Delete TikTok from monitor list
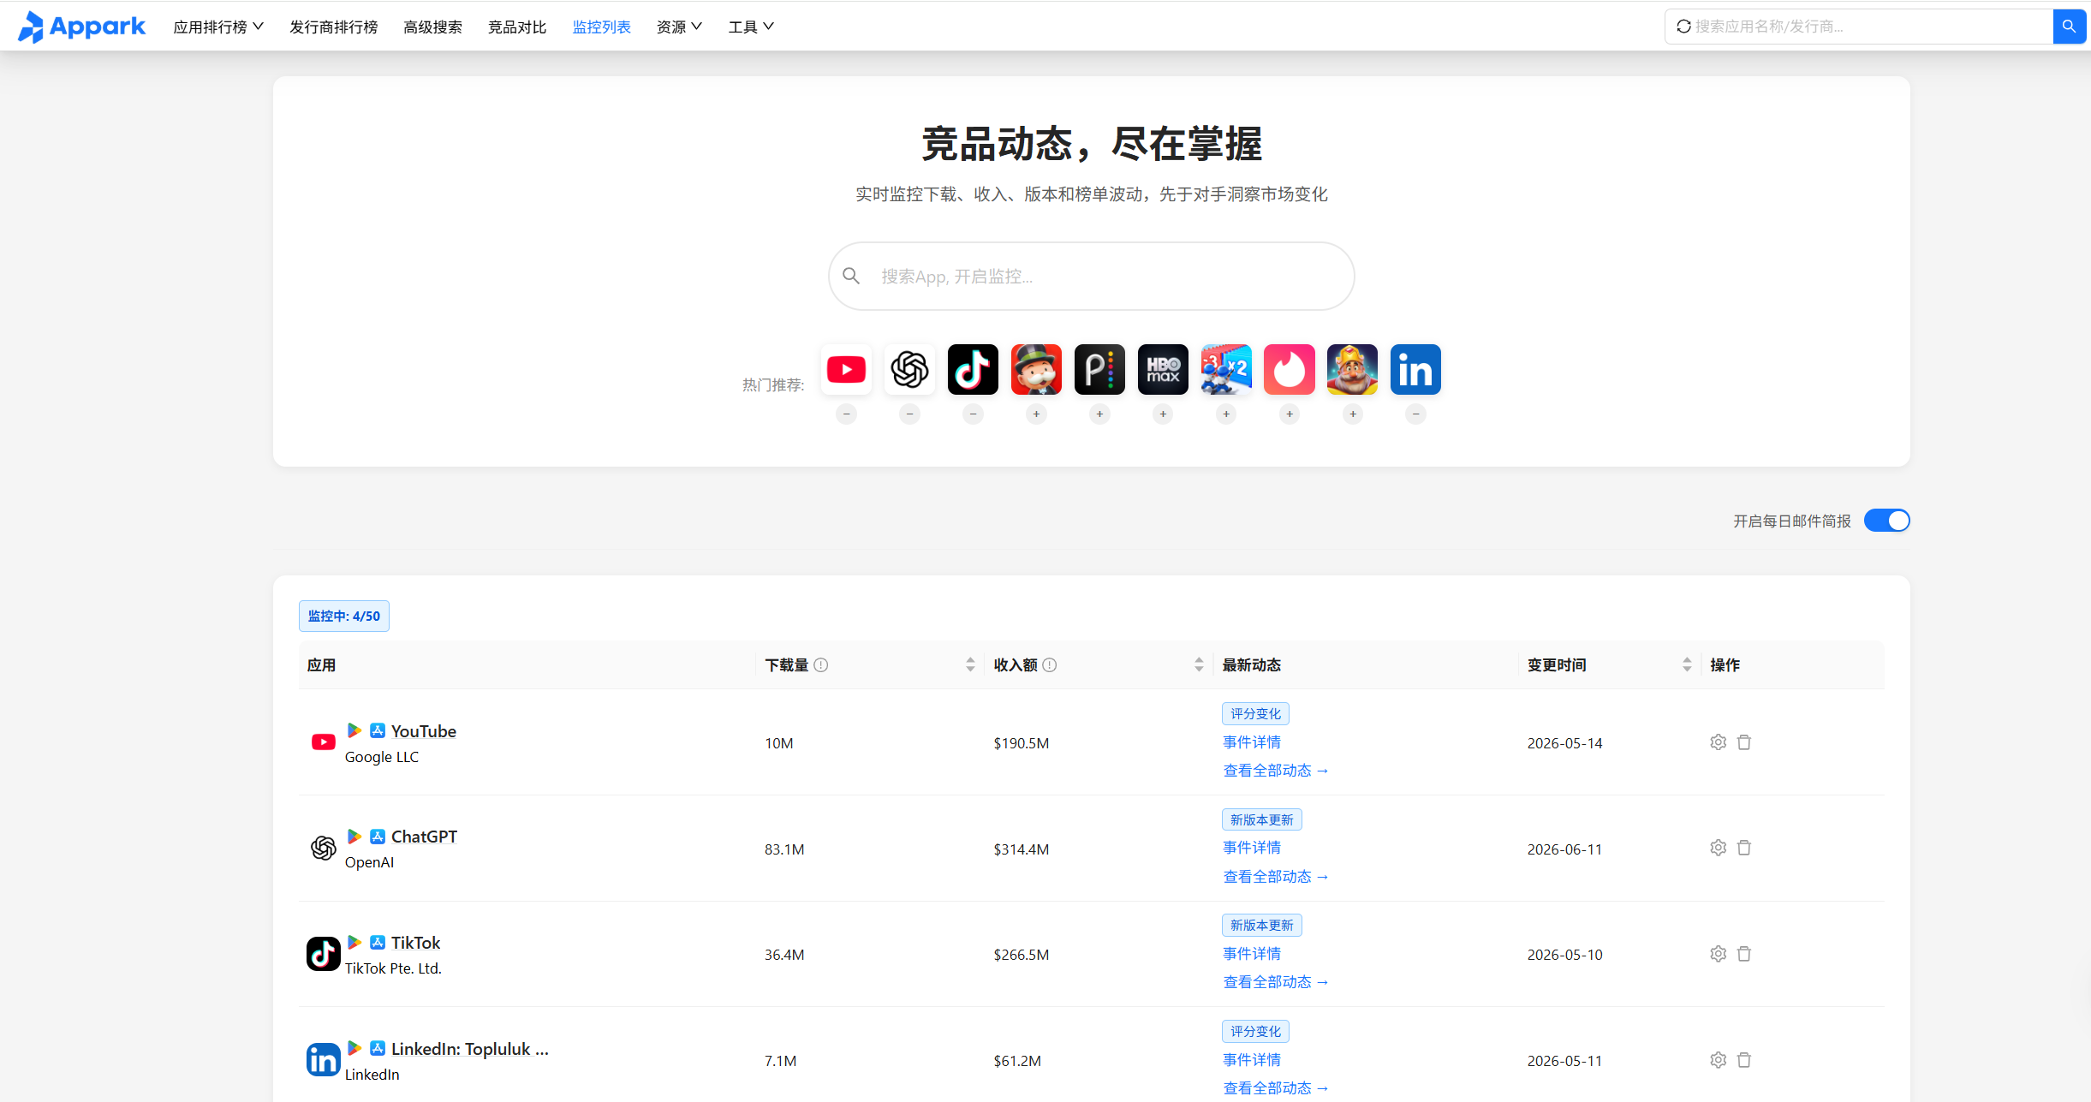2091x1102 pixels. pyautogui.click(x=1744, y=954)
